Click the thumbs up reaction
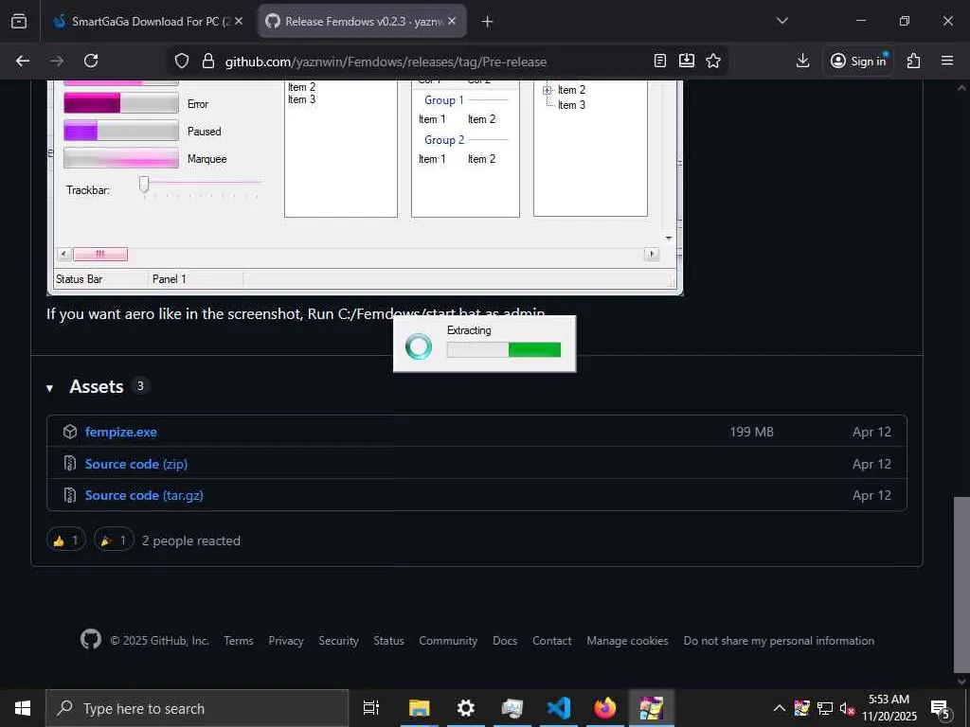The image size is (970, 727). pyautogui.click(x=66, y=541)
